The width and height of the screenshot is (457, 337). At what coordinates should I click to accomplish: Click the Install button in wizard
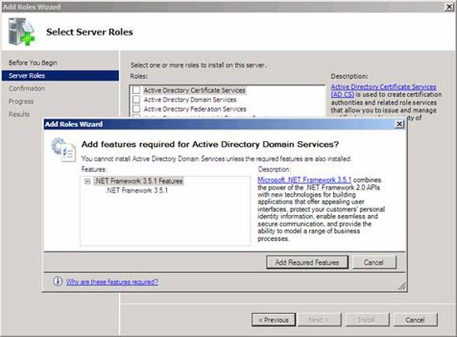(x=366, y=320)
